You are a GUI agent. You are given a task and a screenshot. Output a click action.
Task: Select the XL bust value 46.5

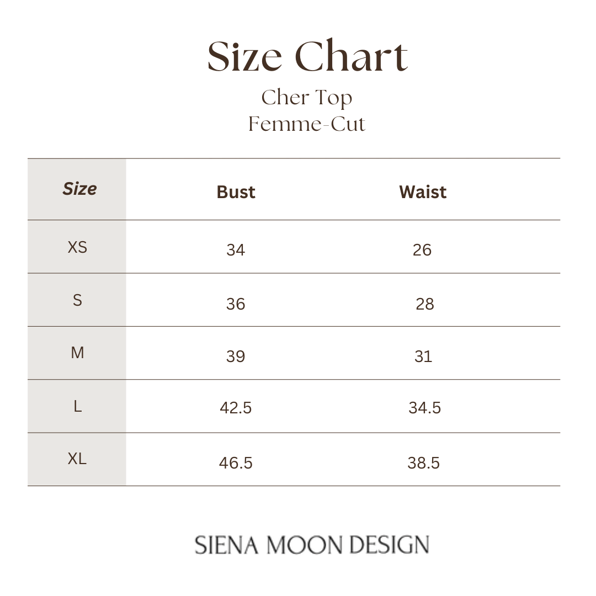pos(236,463)
